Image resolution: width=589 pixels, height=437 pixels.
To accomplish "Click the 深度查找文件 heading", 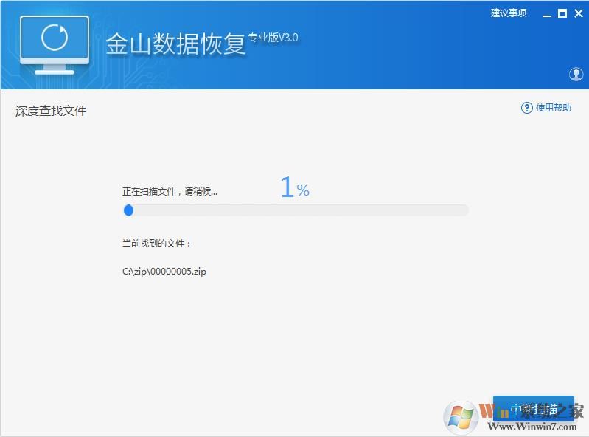I will (x=51, y=111).
